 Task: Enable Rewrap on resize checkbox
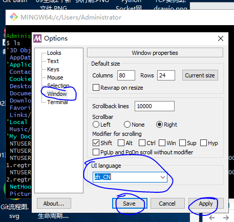(96, 88)
